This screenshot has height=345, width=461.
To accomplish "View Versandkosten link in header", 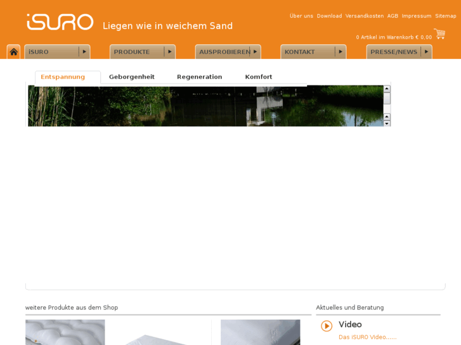I will [x=364, y=16].
